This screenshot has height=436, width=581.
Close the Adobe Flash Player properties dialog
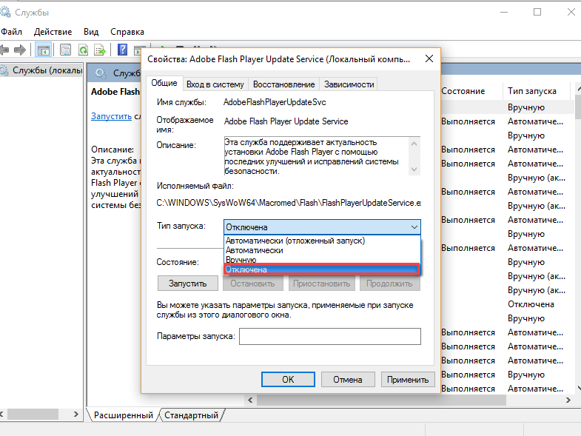pyautogui.click(x=429, y=59)
